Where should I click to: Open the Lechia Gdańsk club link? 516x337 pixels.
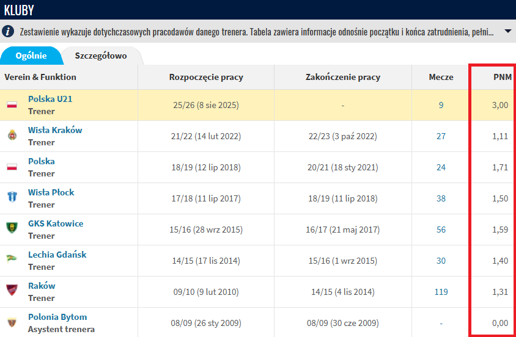[x=57, y=255]
